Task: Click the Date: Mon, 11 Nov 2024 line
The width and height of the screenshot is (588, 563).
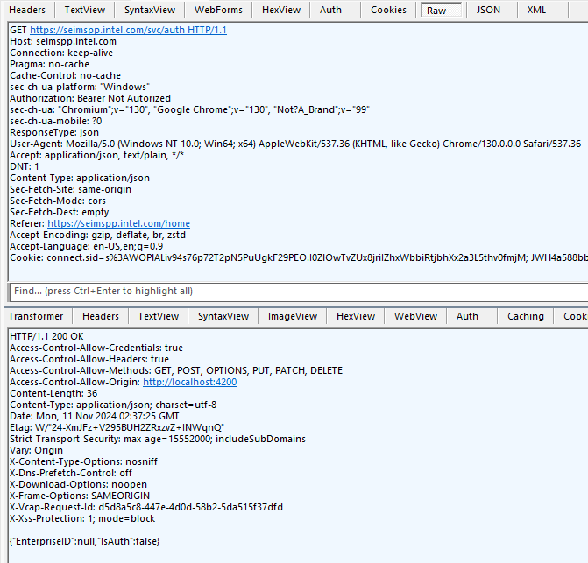Action: tap(95, 417)
